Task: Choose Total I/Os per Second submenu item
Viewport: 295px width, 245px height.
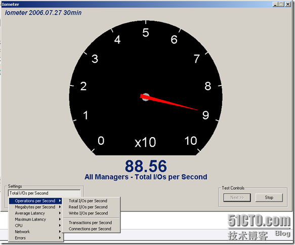Action: point(91,201)
